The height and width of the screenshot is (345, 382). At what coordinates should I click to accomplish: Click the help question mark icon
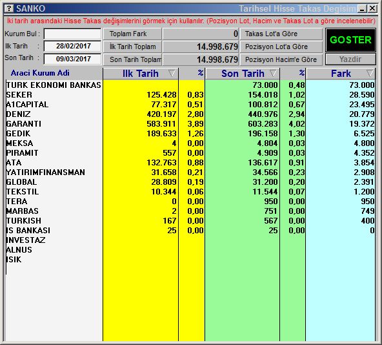pyautogui.click(x=9, y=8)
